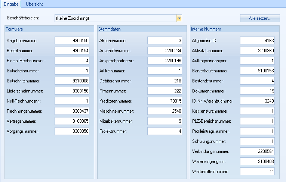This screenshot has width=286, height=182.
Task: Focus the Verbindungsnummer field
Action: pos(257,151)
